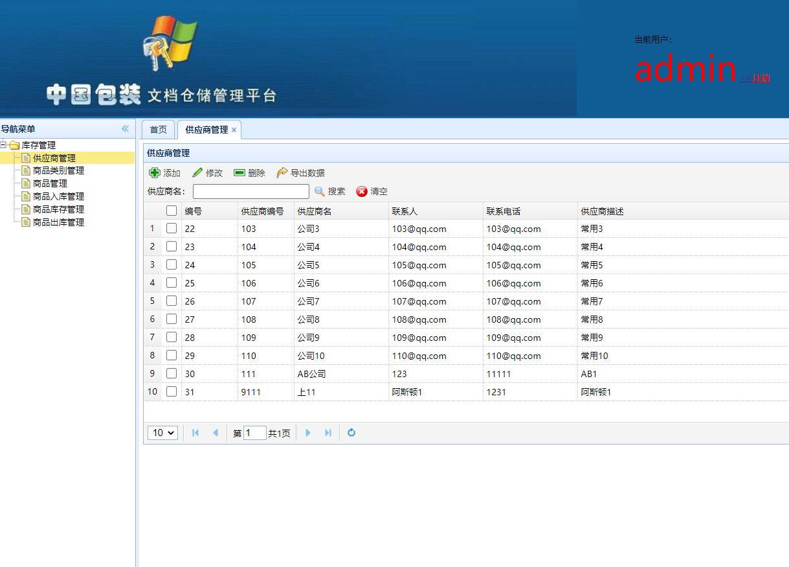Click inside the 供应商名 search input
The height and width of the screenshot is (567, 789).
click(250, 191)
